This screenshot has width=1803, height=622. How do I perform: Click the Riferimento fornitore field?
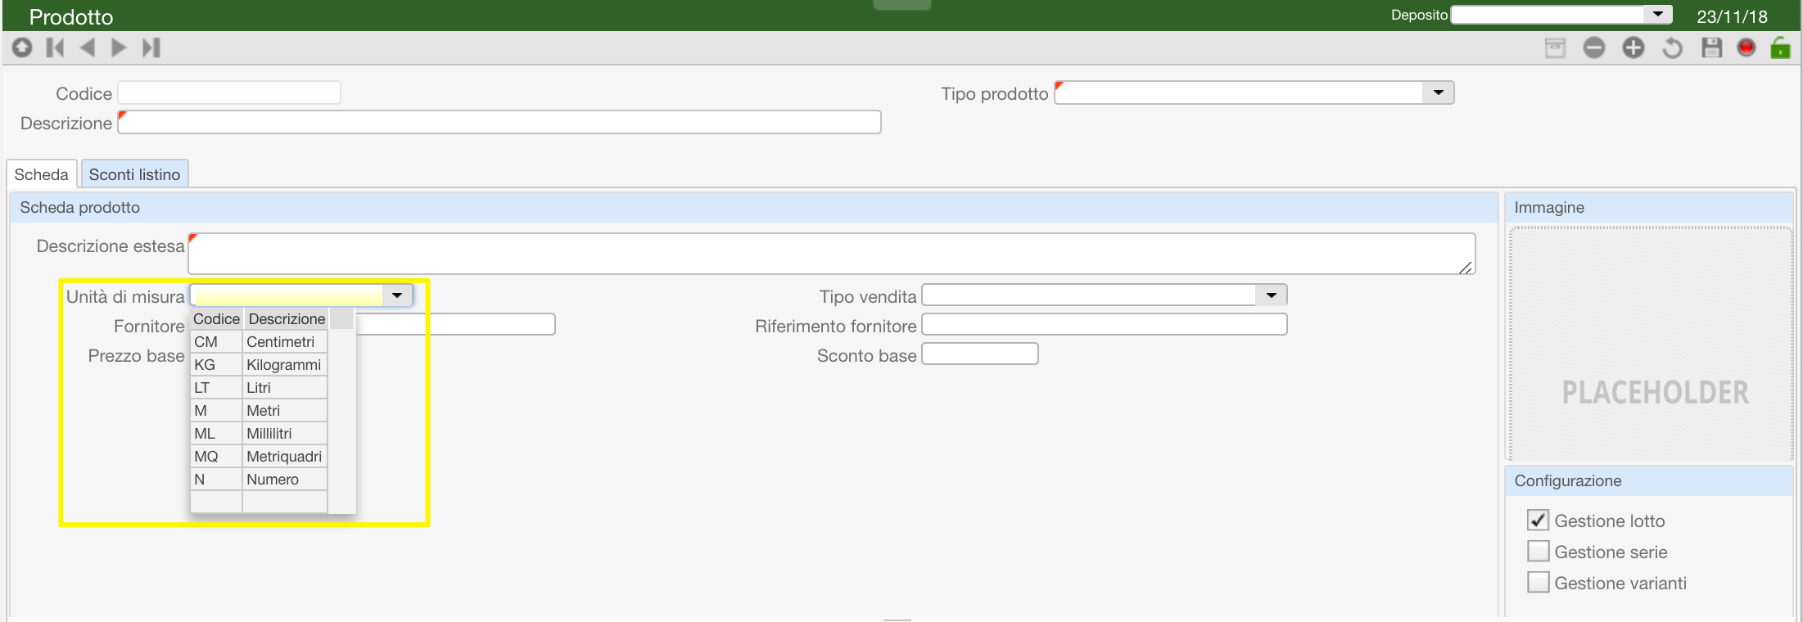coord(1105,325)
